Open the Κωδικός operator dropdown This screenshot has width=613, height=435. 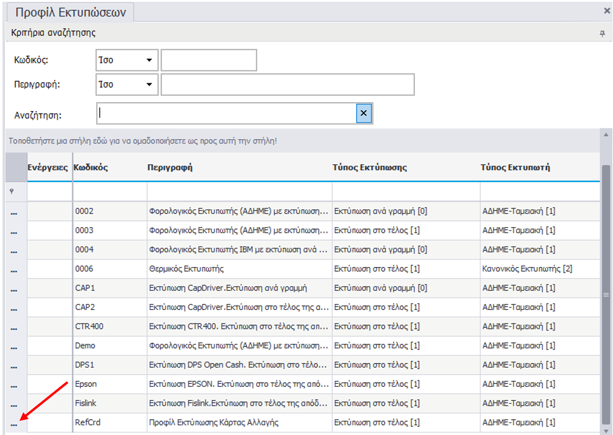(149, 60)
